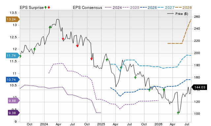Click the 144.03 current price tag
The height and width of the screenshot is (126, 211).
[199, 87]
